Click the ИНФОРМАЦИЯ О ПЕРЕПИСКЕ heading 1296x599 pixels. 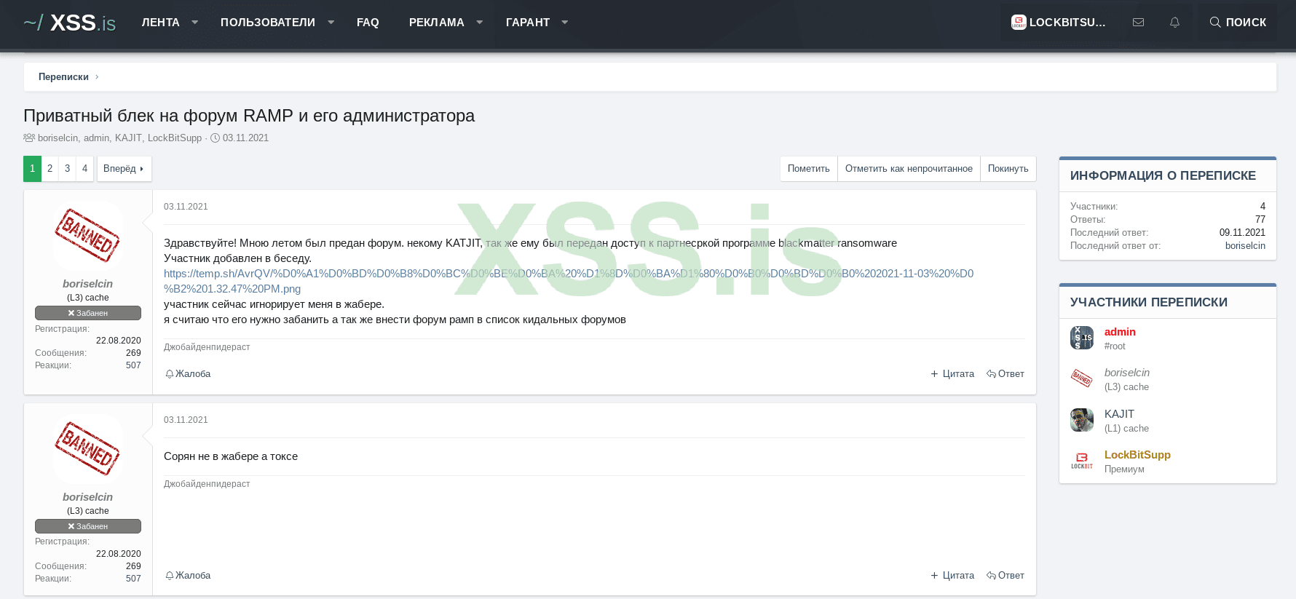click(1163, 175)
